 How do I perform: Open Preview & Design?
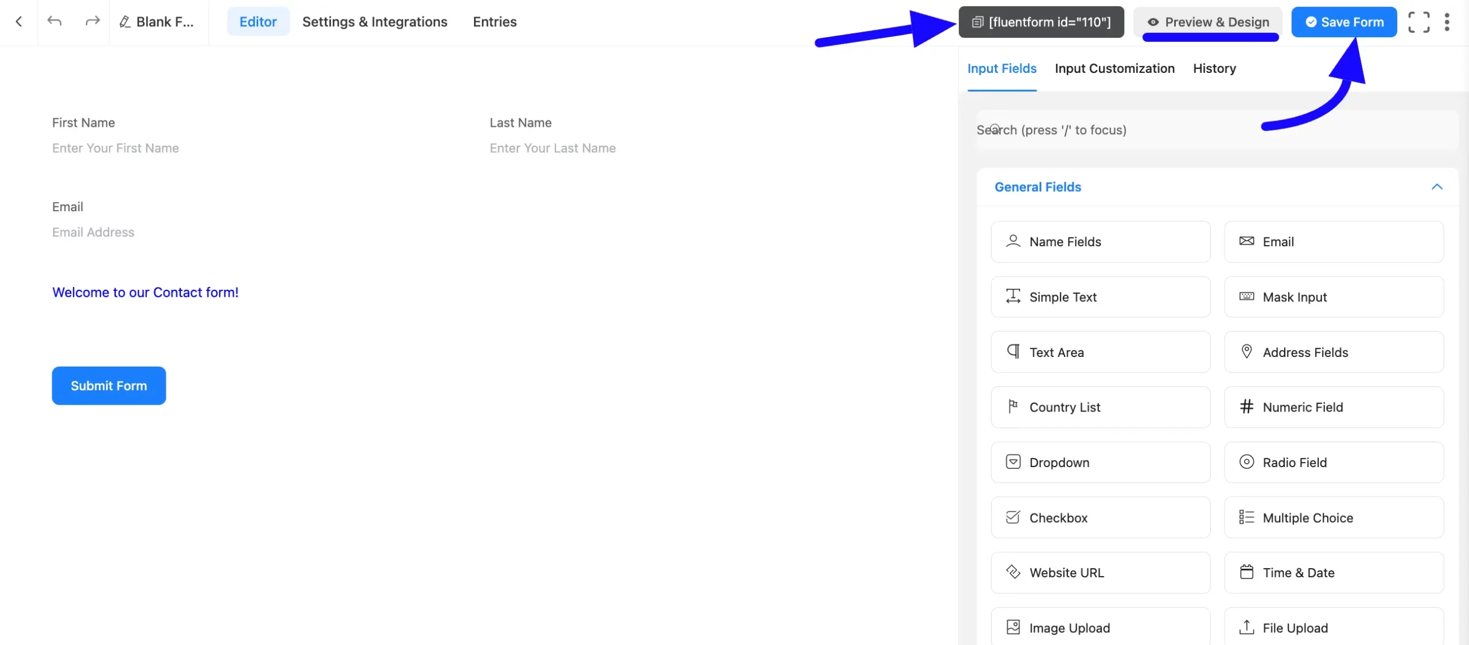[1208, 22]
